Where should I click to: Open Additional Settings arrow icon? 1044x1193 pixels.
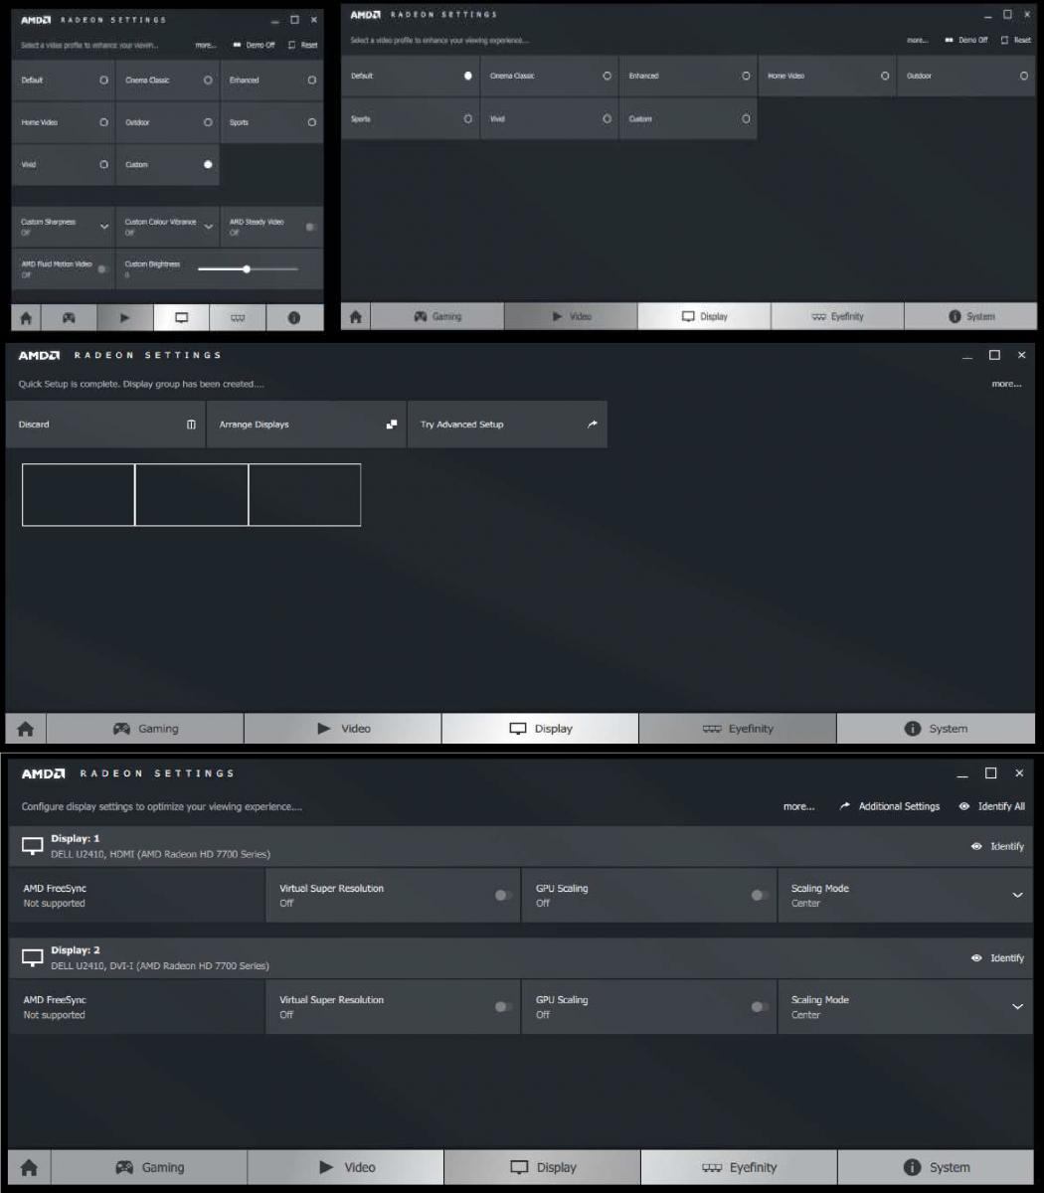(x=845, y=806)
